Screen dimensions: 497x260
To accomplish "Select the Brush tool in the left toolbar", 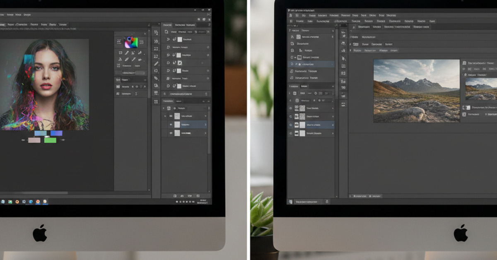I will (x=157, y=63).
